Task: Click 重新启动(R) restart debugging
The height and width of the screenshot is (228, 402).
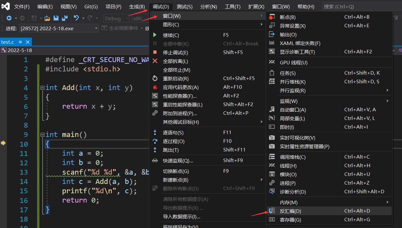Action: [176, 78]
